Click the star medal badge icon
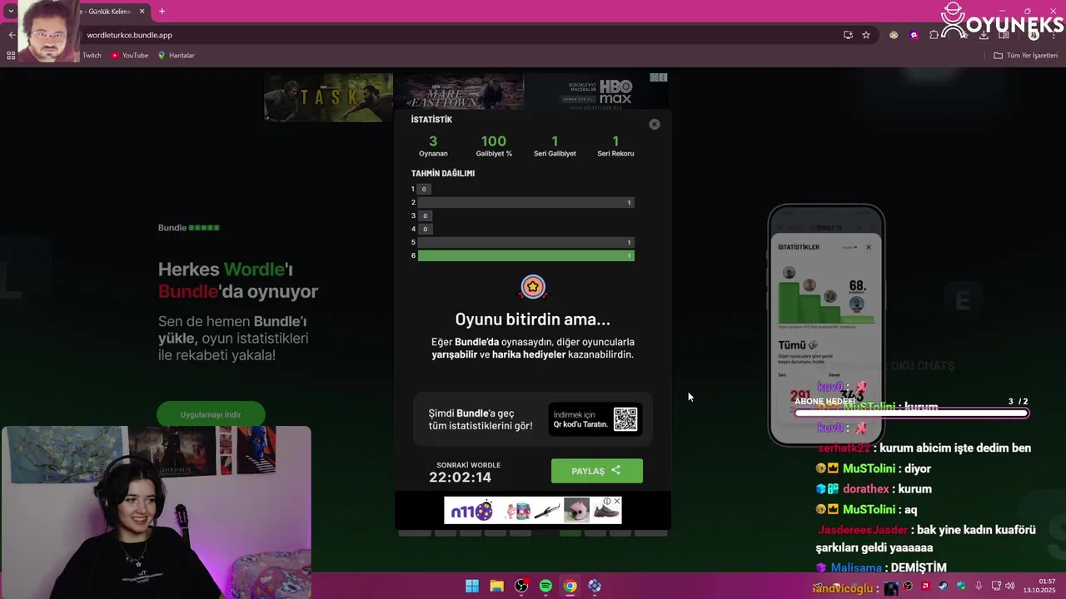 click(x=533, y=287)
